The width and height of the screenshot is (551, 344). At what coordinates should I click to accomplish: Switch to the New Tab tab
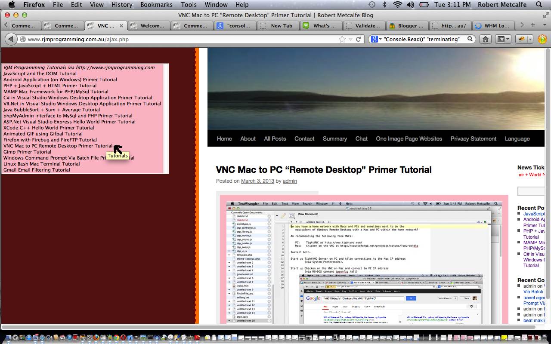(x=277, y=26)
